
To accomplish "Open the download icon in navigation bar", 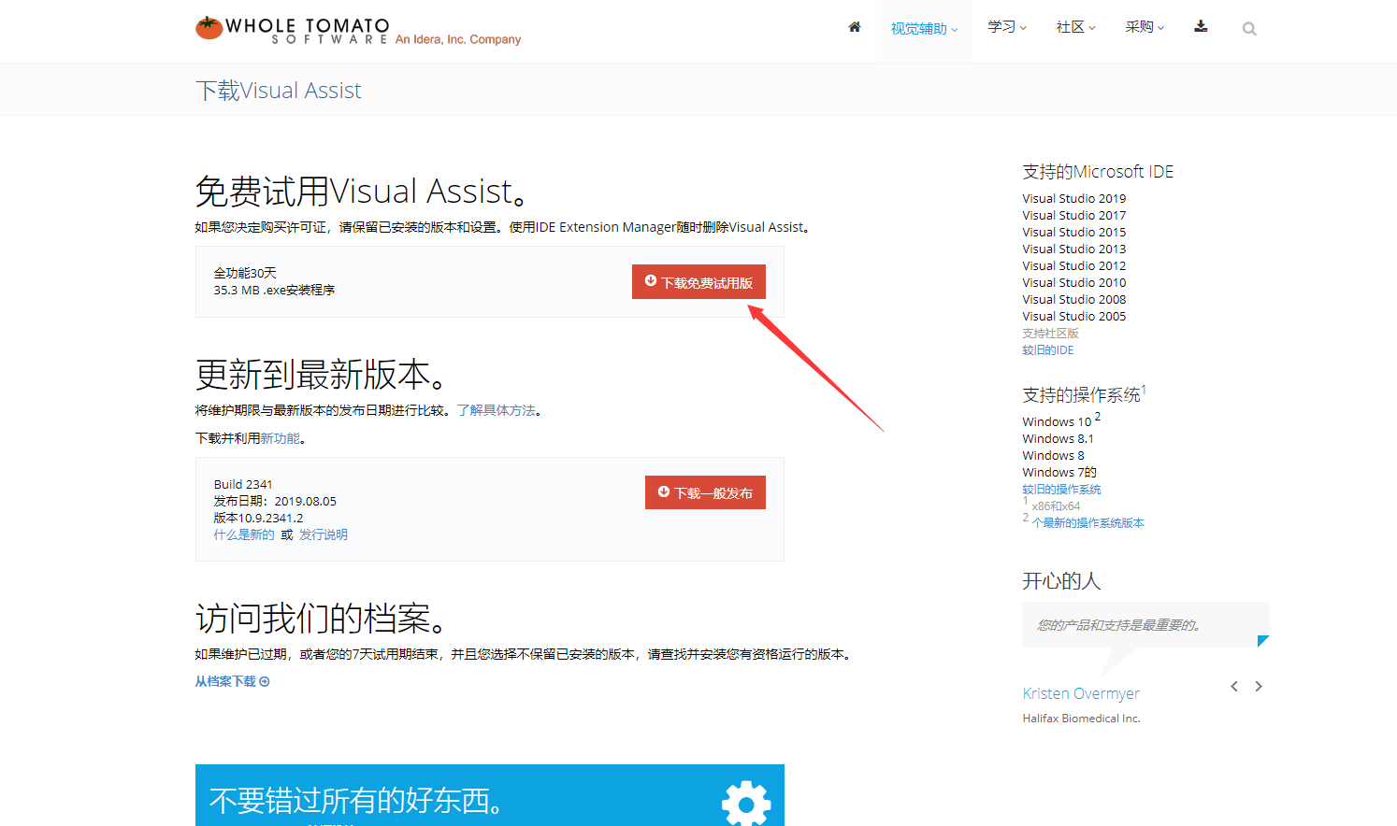I will coord(1201,27).
